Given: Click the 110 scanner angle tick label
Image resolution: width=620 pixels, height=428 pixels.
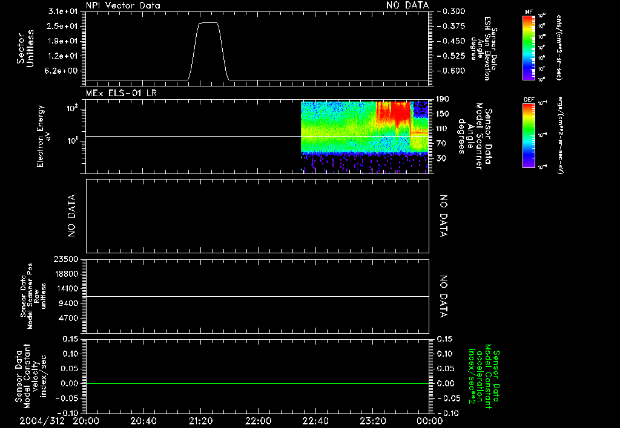Looking at the screenshot, I should [443, 129].
